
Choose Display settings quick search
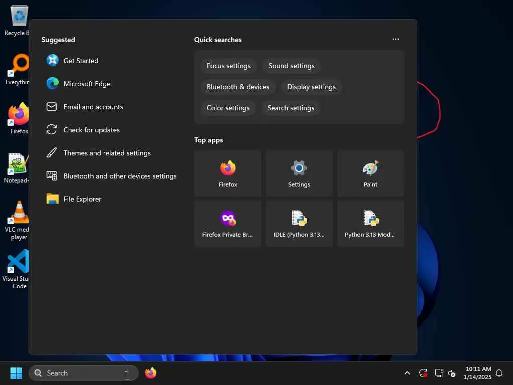tap(311, 87)
